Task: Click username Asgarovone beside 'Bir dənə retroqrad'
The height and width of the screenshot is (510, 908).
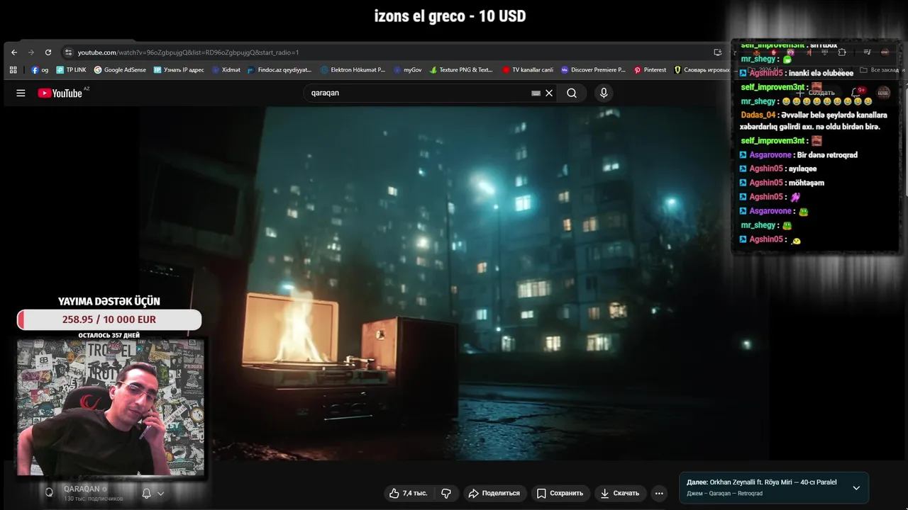Action: click(770, 154)
